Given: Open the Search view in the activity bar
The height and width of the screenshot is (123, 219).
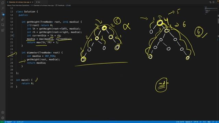Looking at the screenshot, I should pos(3,8).
